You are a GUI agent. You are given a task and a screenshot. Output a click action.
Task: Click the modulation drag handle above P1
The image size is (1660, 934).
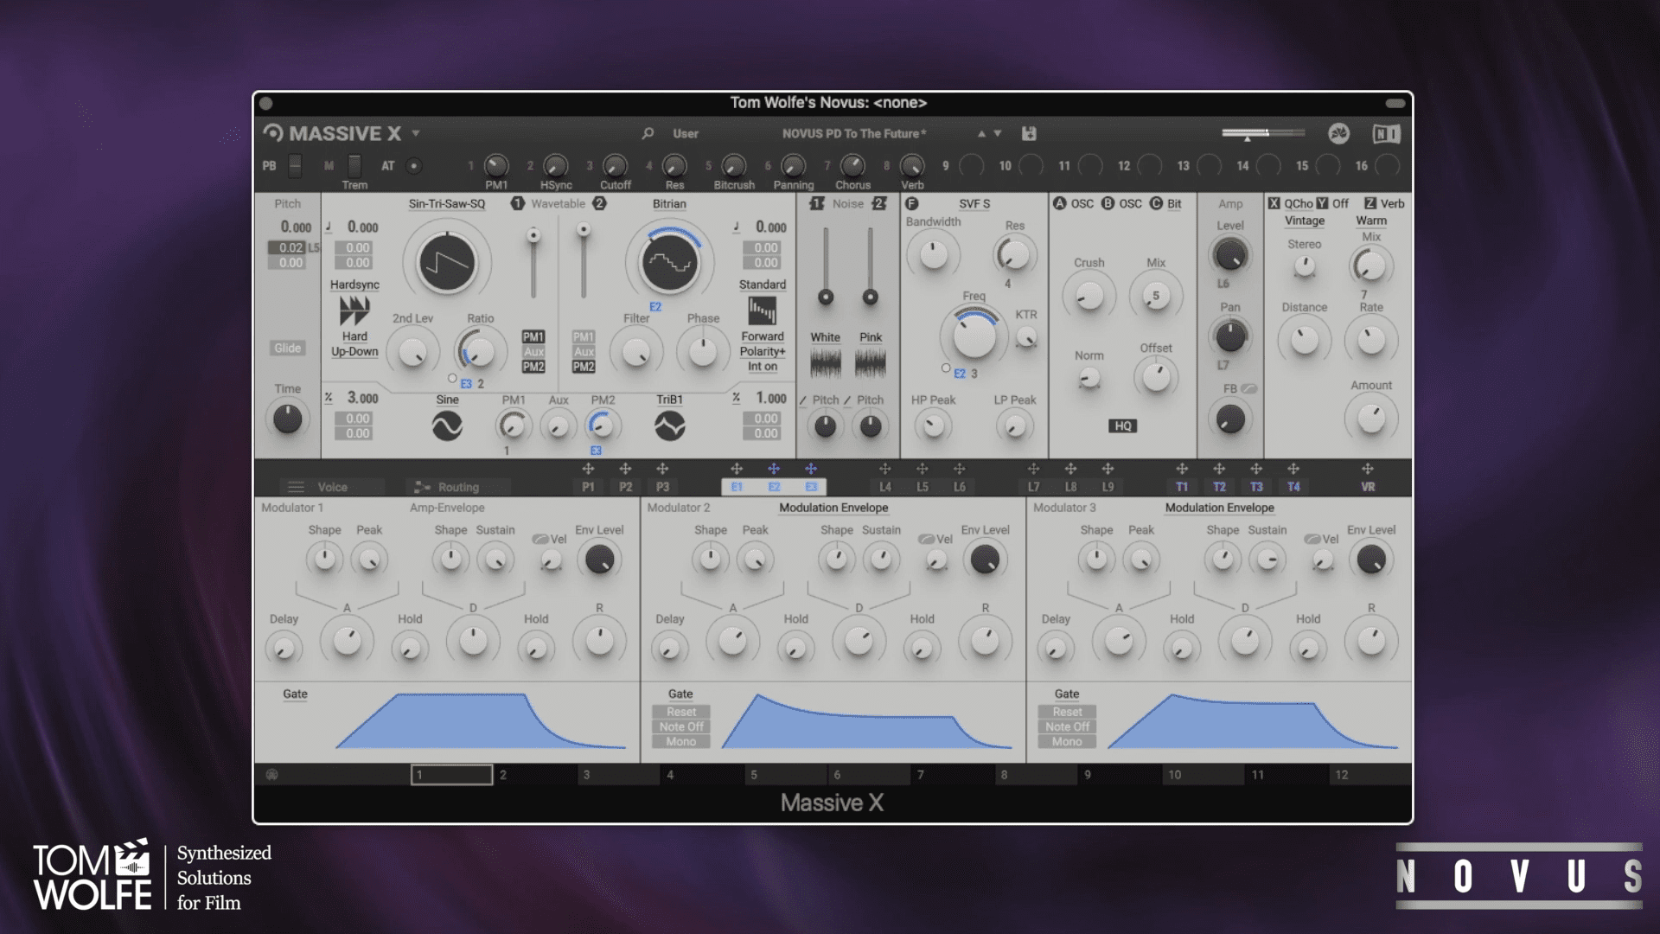(x=588, y=469)
